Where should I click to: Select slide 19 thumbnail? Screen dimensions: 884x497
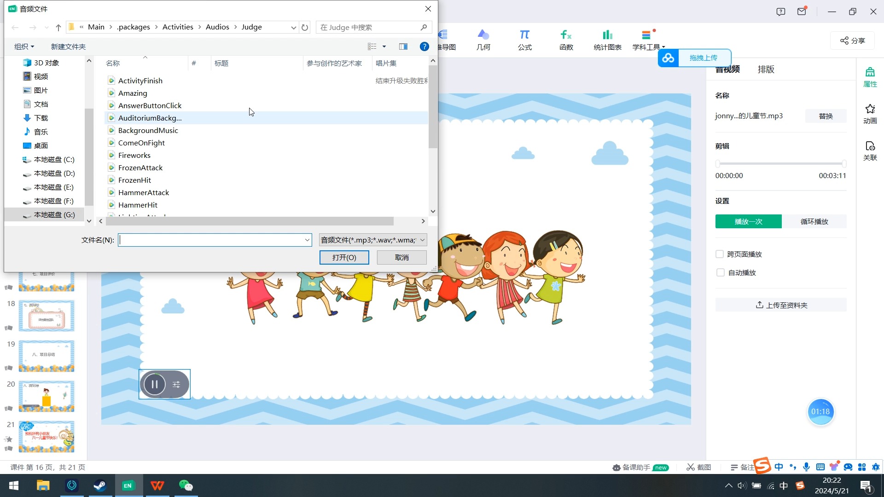click(x=47, y=356)
